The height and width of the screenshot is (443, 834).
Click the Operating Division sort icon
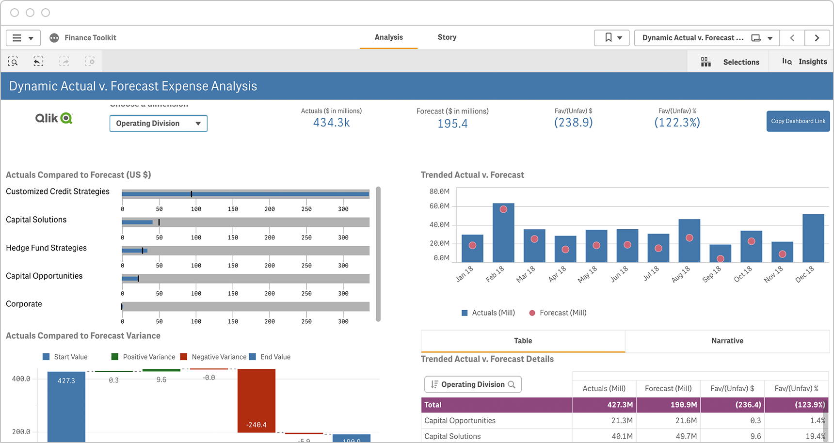coord(434,384)
